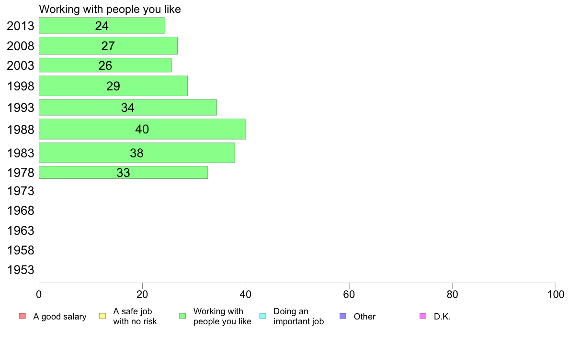Click the cyan Doing an important job swatch
The height and width of the screenshot is (352, 569).
coord(263,316)
